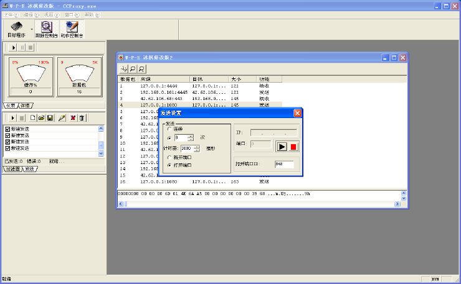The height and width of the screenshot is (284, 461).
Task: Click the send list's scroll-down arrow
Action: pos(101,153)
